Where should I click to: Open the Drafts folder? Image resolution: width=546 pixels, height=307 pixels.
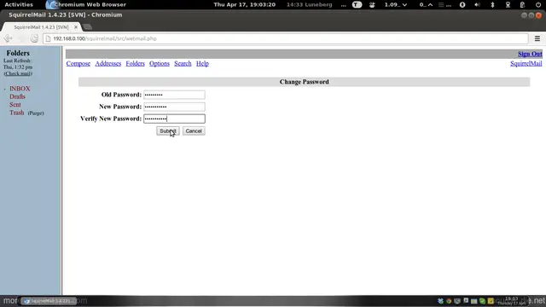(17, 96)
